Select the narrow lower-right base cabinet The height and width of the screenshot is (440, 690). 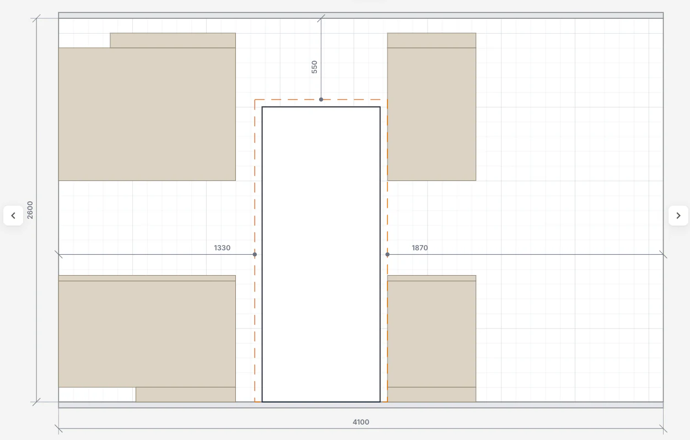click(432, 334)
